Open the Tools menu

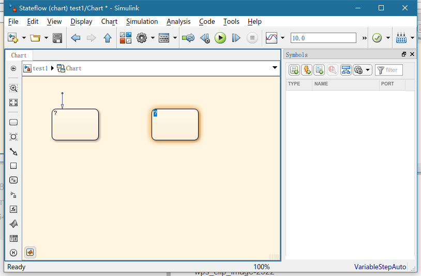[231, 22]
